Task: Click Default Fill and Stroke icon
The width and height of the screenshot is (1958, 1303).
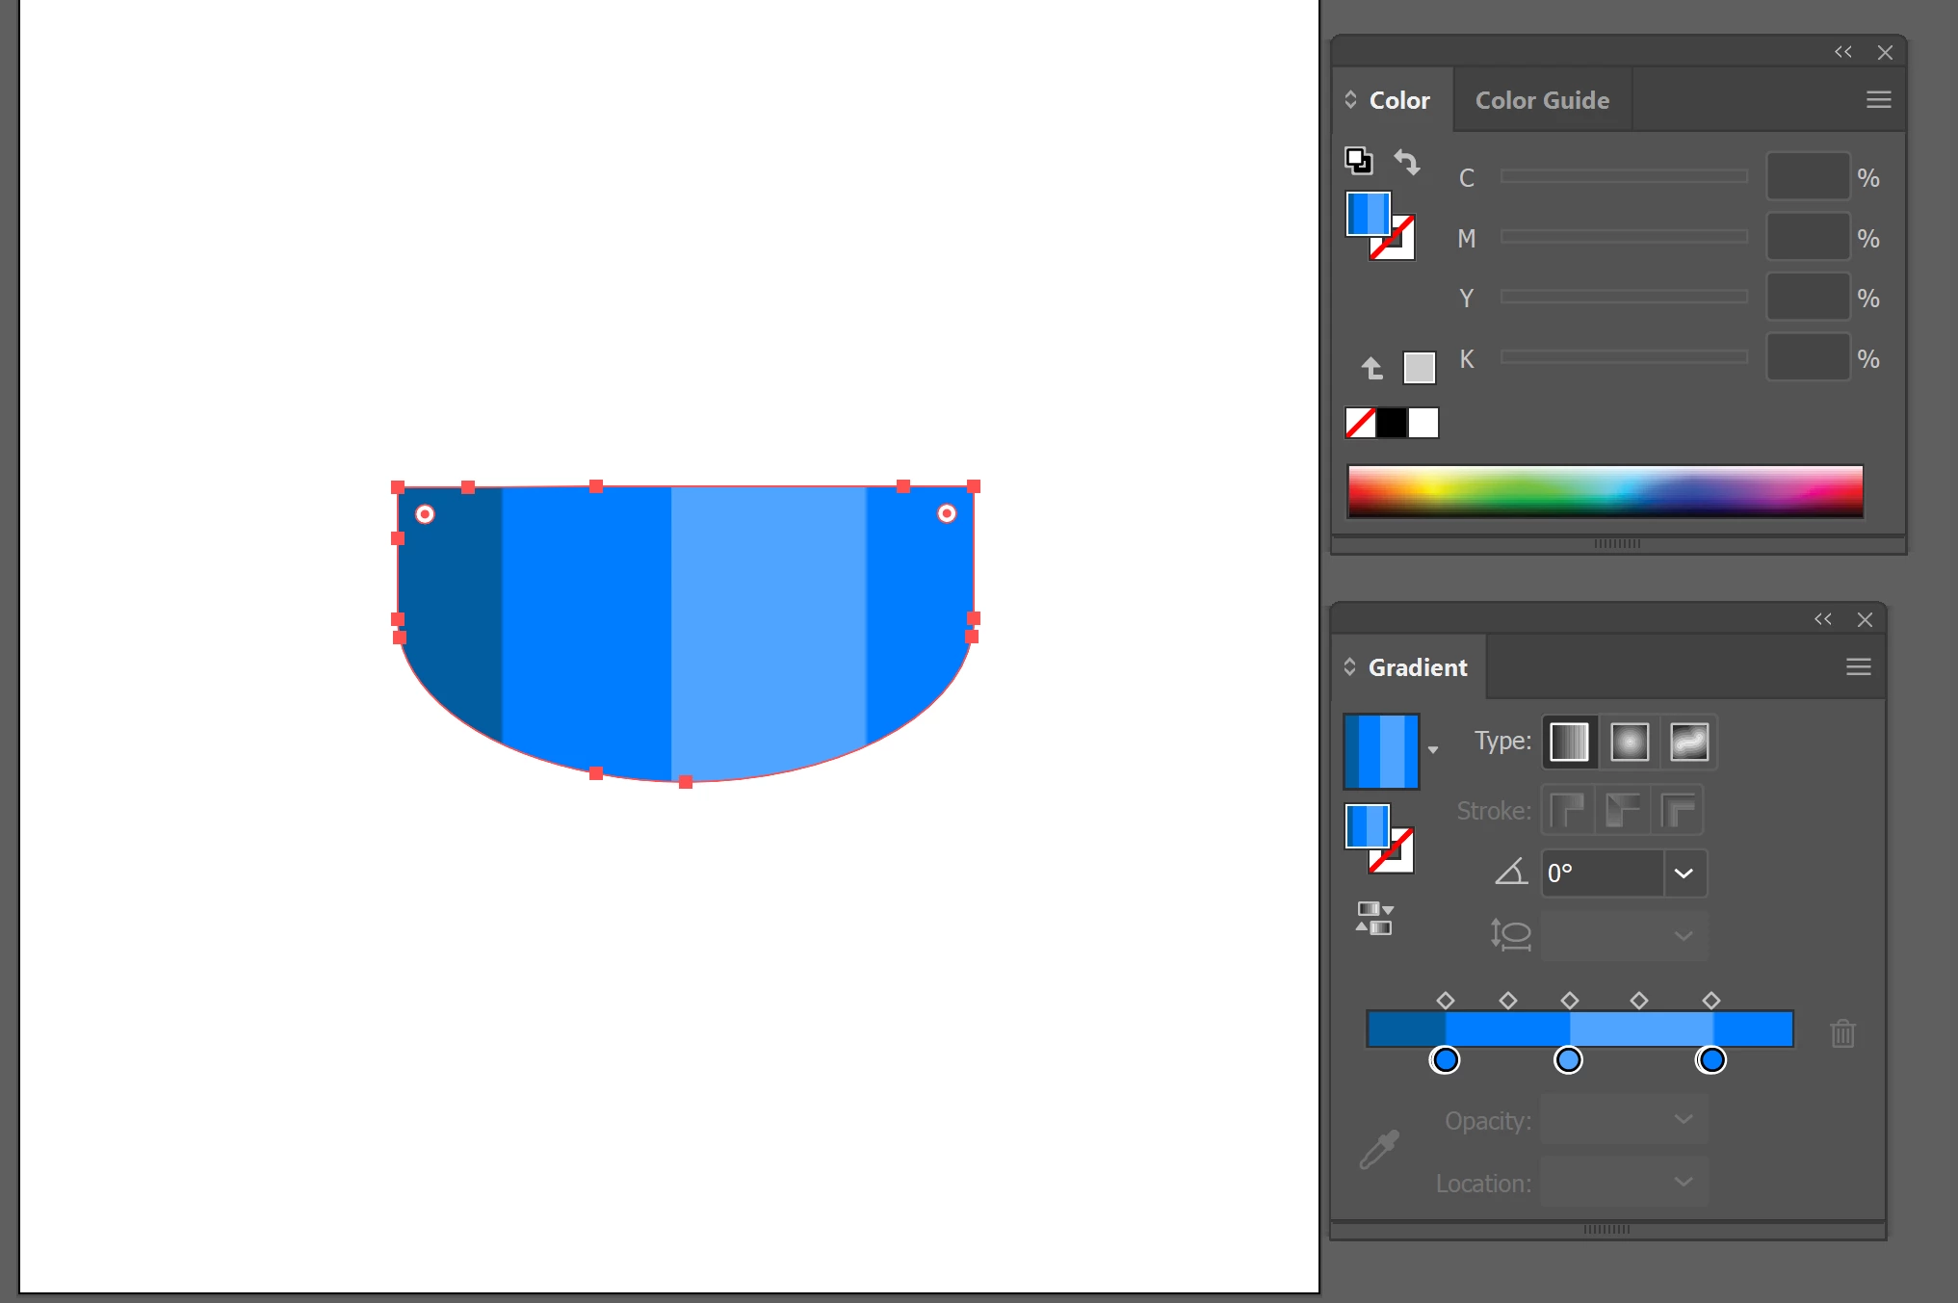Action: point(1358,160)
